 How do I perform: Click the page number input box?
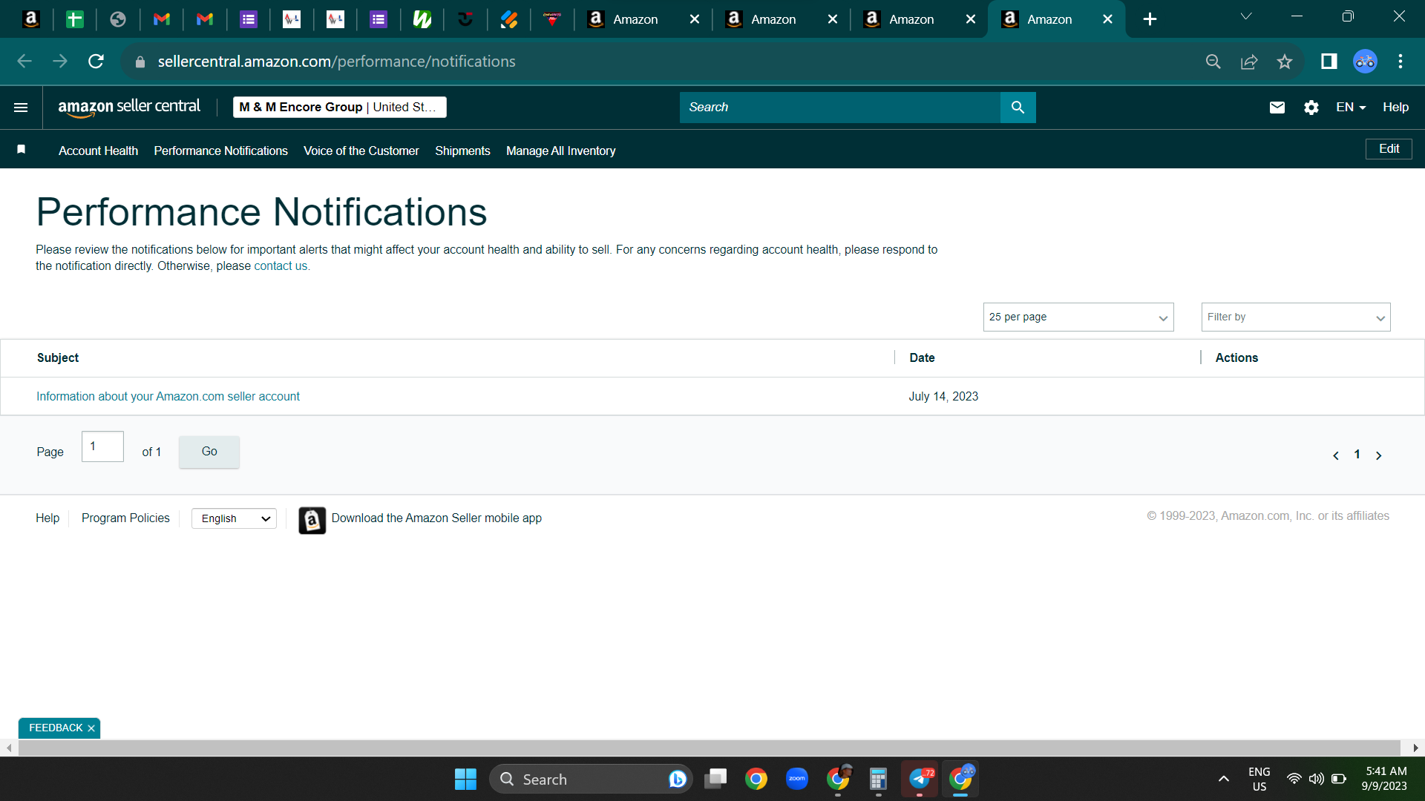tap(102, 446)
